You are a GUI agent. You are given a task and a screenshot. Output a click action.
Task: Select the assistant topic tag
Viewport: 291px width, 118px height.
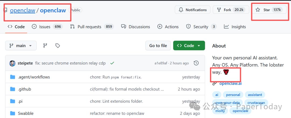[x=255, y=95]
